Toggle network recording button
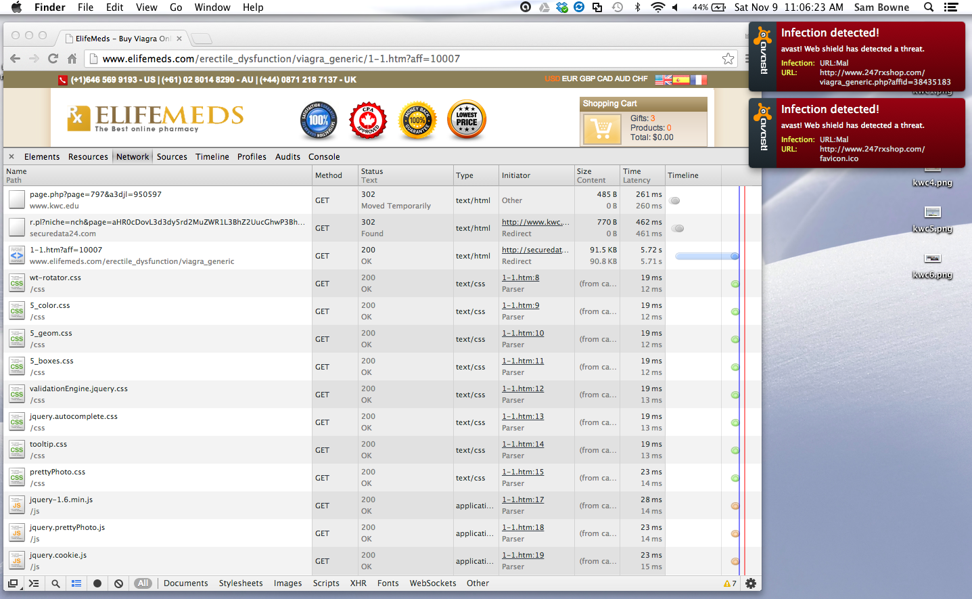 pos(97,583)
